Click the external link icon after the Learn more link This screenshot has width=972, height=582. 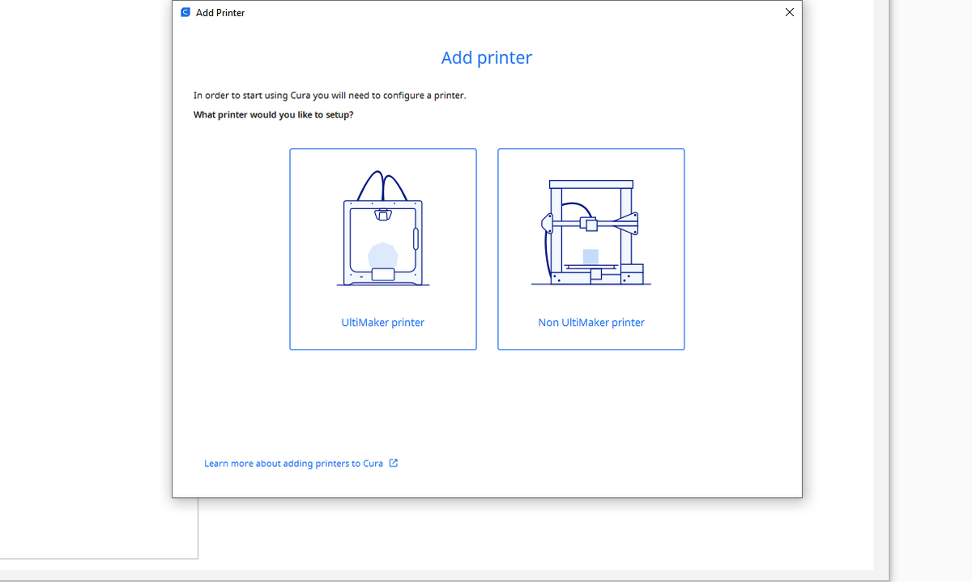click(394, 463)
